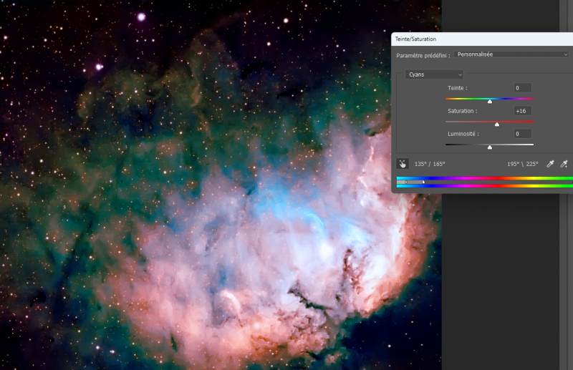Open the Paramètre prédéfini dropdown
573x370 pixels.
[511, 54]
